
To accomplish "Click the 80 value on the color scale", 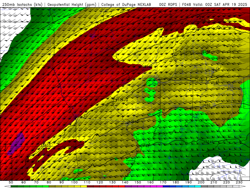I will tap(49, 182).
